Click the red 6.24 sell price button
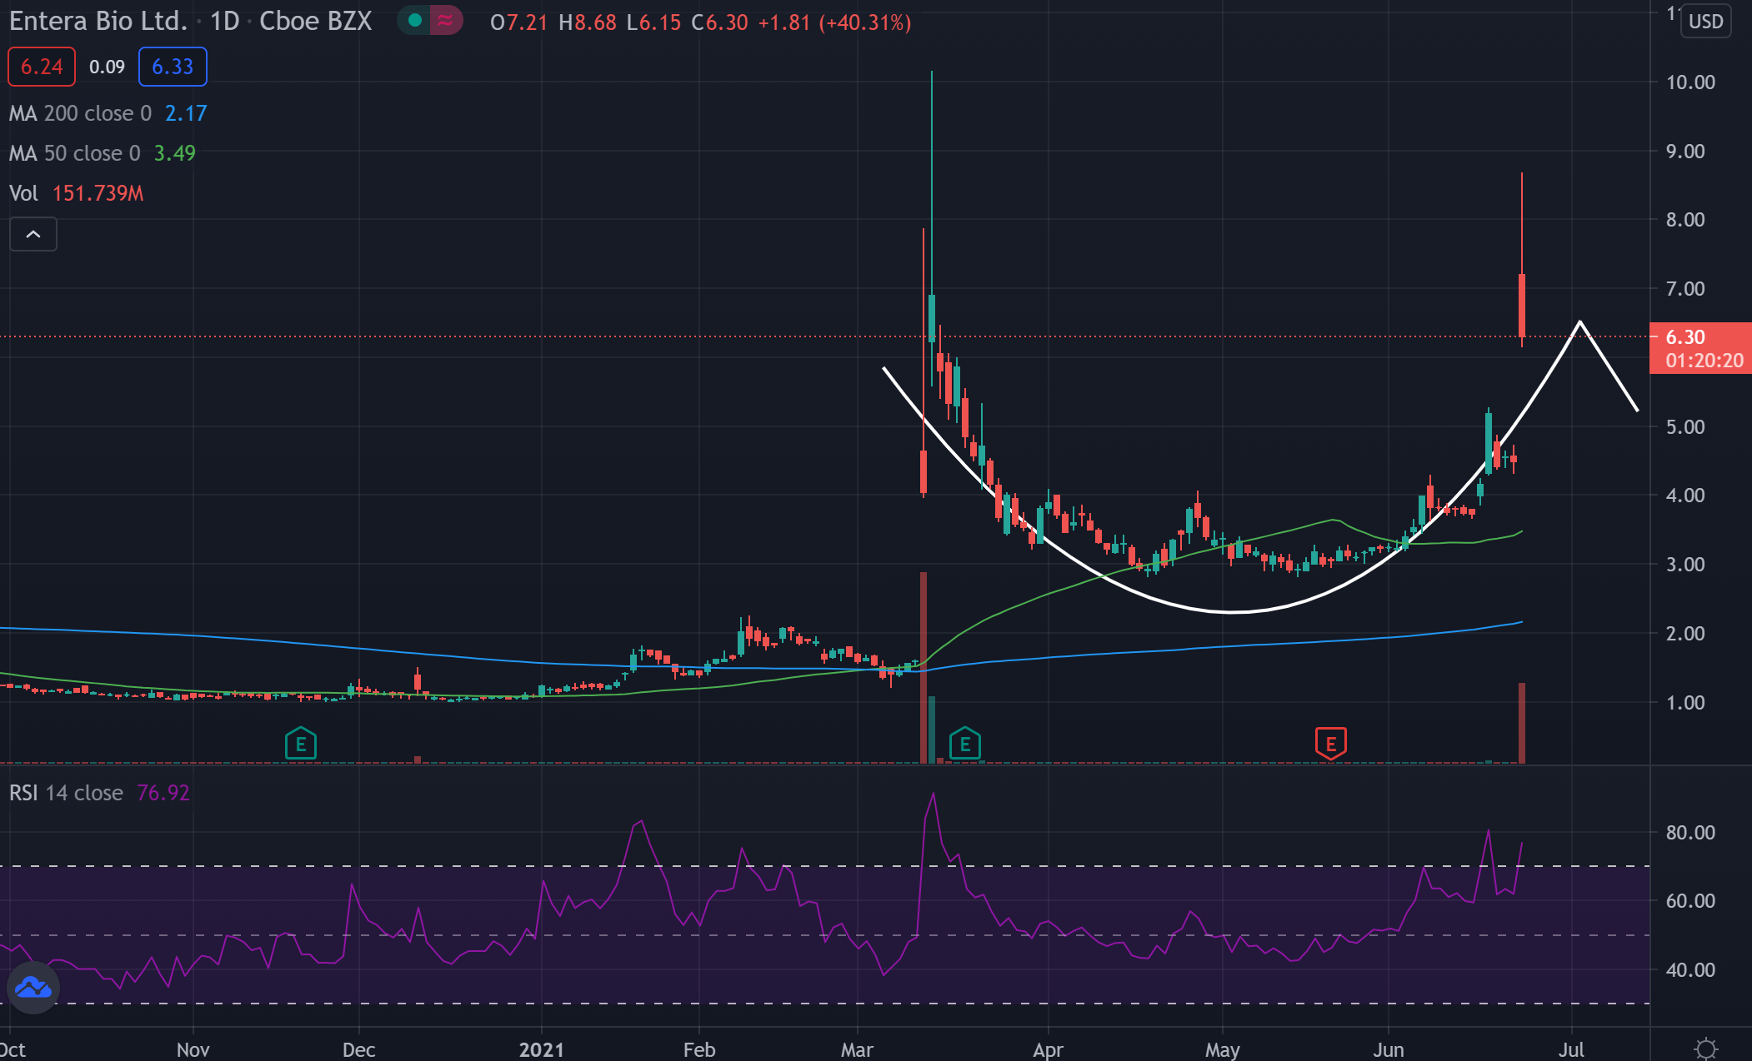This screenshot has height=1061, width=1752. [42, 67]
